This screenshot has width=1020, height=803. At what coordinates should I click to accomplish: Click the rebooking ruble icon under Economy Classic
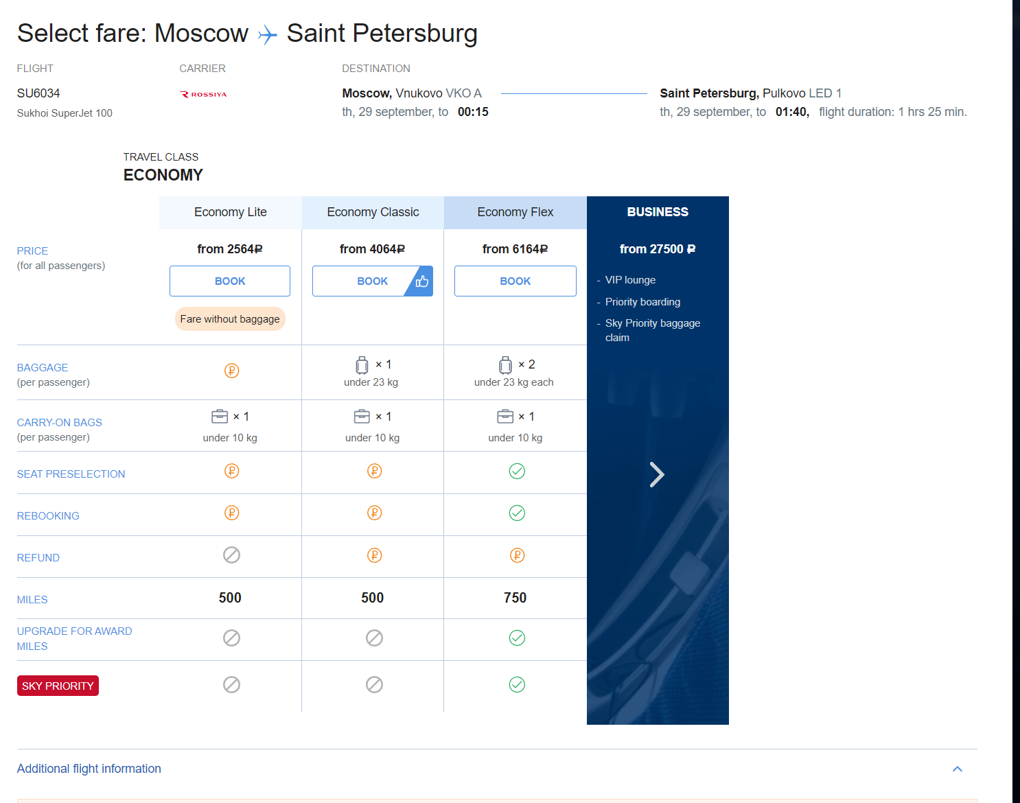click(374, 513)
